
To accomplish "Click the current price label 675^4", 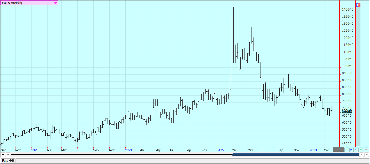I will (347, 112).
